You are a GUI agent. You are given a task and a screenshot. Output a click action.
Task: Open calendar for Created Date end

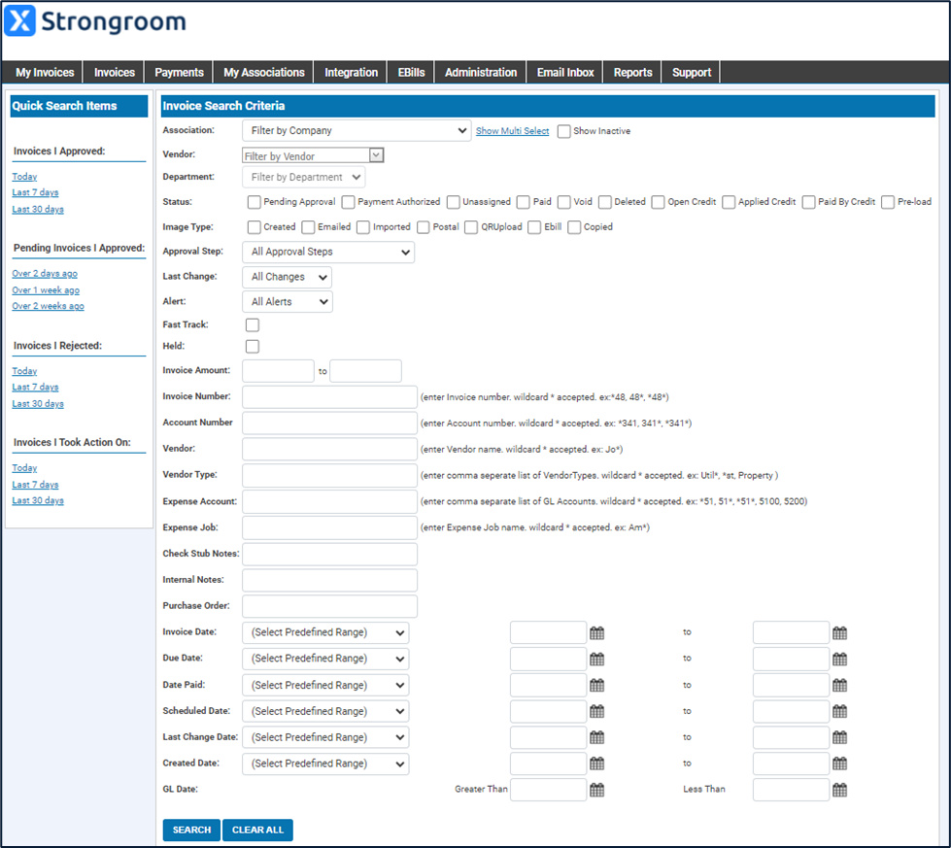[839, 763]
